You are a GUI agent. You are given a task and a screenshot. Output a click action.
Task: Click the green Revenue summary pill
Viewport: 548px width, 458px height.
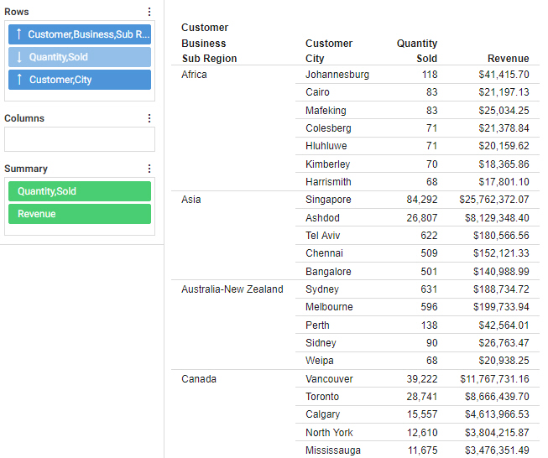coord(80,214)
